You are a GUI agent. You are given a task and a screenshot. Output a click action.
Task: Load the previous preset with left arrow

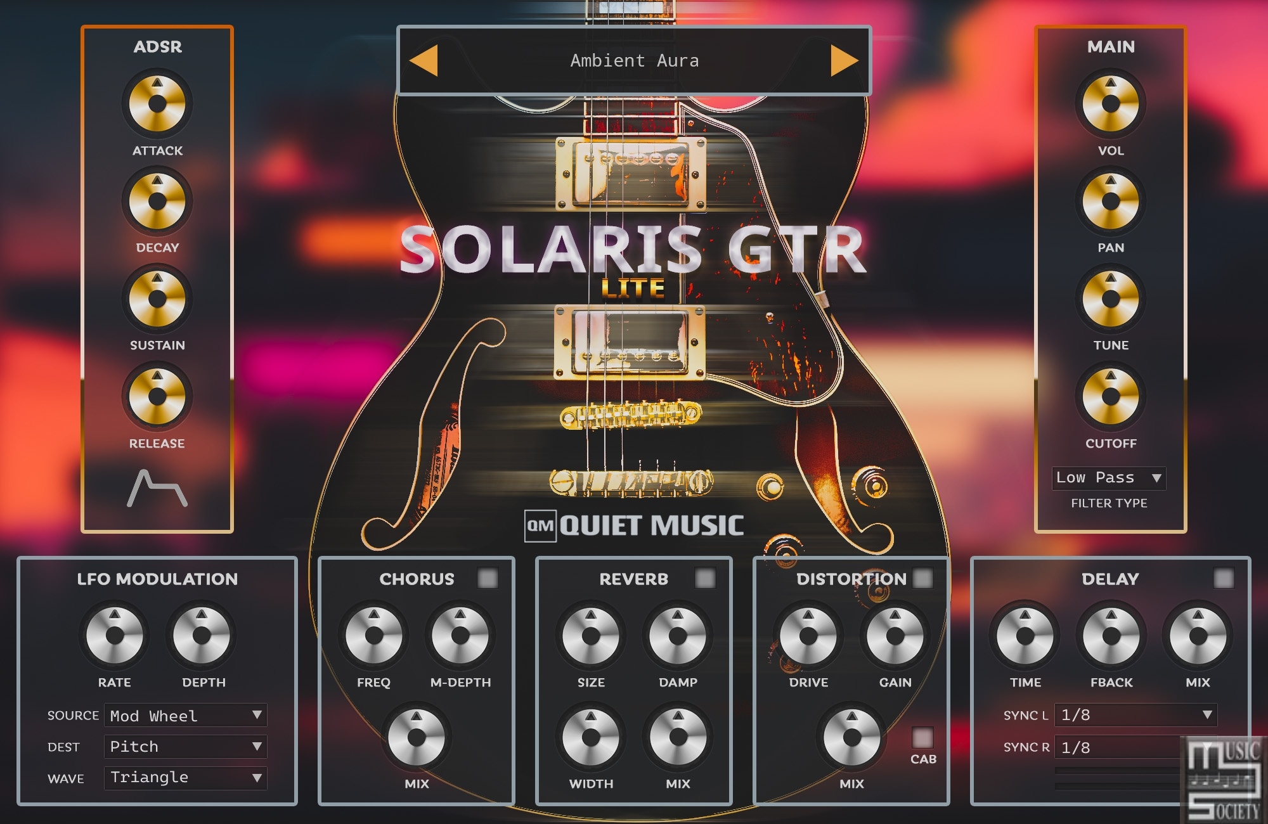tap(424, 61)
